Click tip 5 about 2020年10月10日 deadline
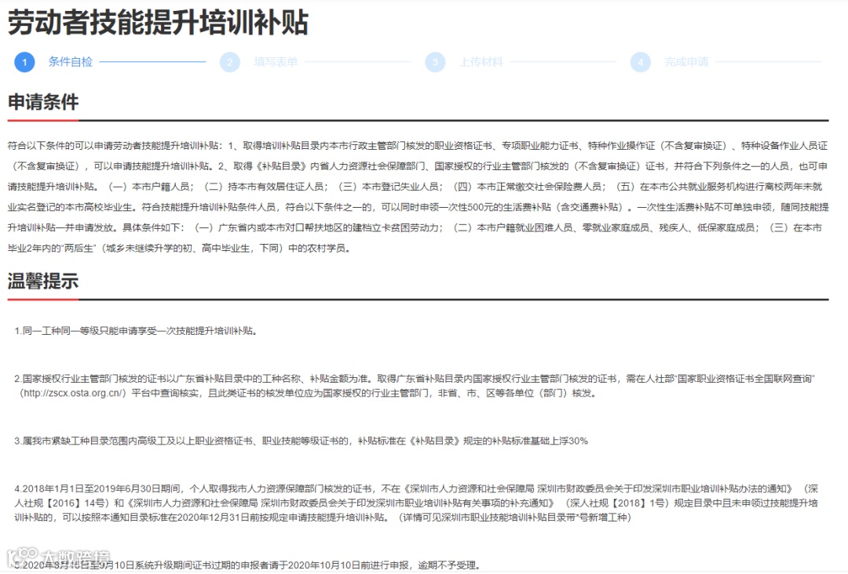This screenshot has height=574, width=848. tap(247, 565)
